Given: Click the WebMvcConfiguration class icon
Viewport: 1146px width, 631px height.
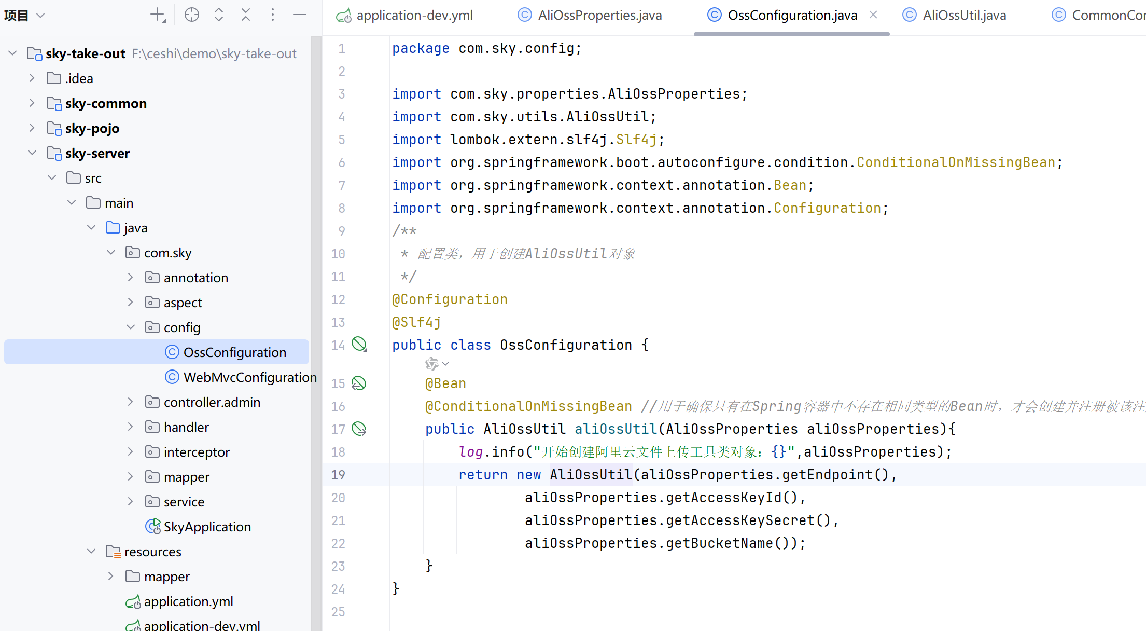Looking at the screenshot, I should click(x=172, y=377).
